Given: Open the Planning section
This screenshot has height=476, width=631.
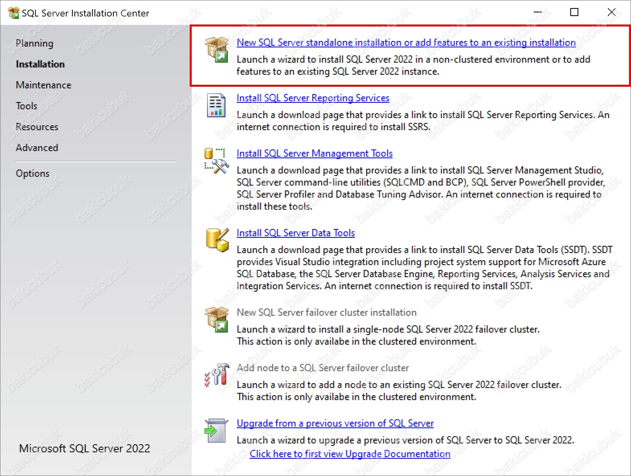Looking at the screenshot, I should click(x=35, y=43).
